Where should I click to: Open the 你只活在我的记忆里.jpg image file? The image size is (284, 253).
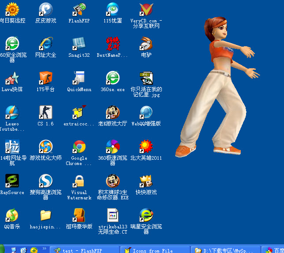(x=146, y=78)
